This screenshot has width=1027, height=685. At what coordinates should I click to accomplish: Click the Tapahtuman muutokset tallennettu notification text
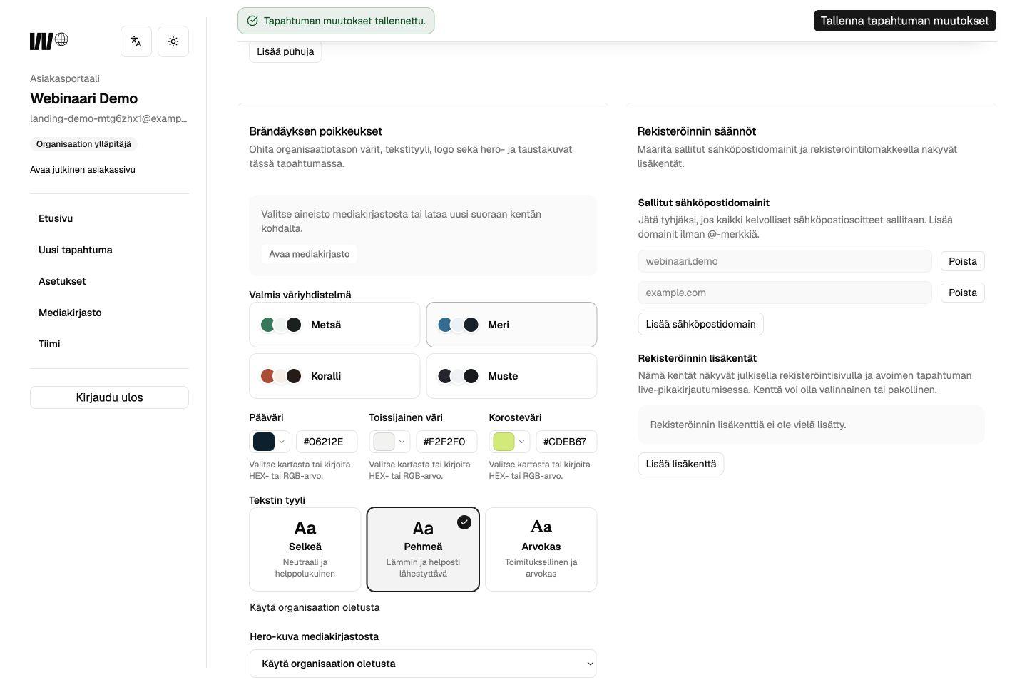344,21
